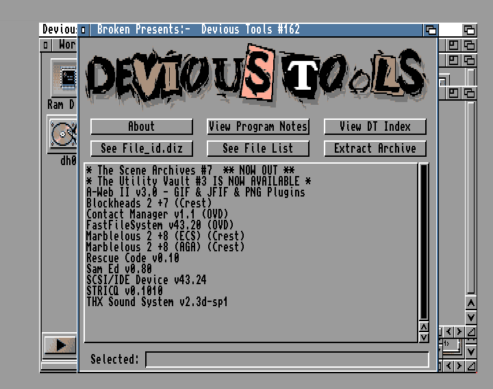This screenshot has height=389, width=493.
Task: Click the program list's black scrollbar
Action: click(x=423, y=241)
